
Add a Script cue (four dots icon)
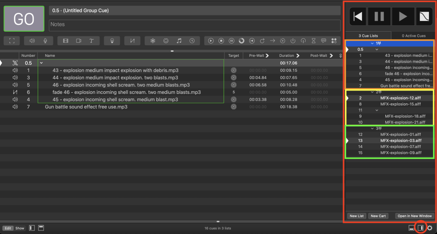pyautogui.click(x=334, y=41)
